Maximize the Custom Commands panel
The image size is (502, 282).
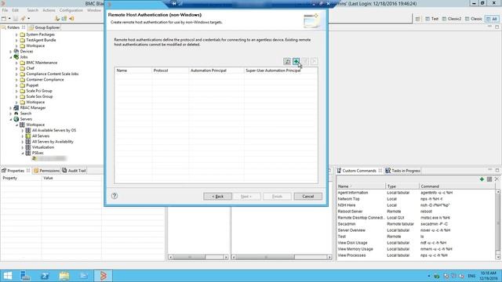pos(497,170)
